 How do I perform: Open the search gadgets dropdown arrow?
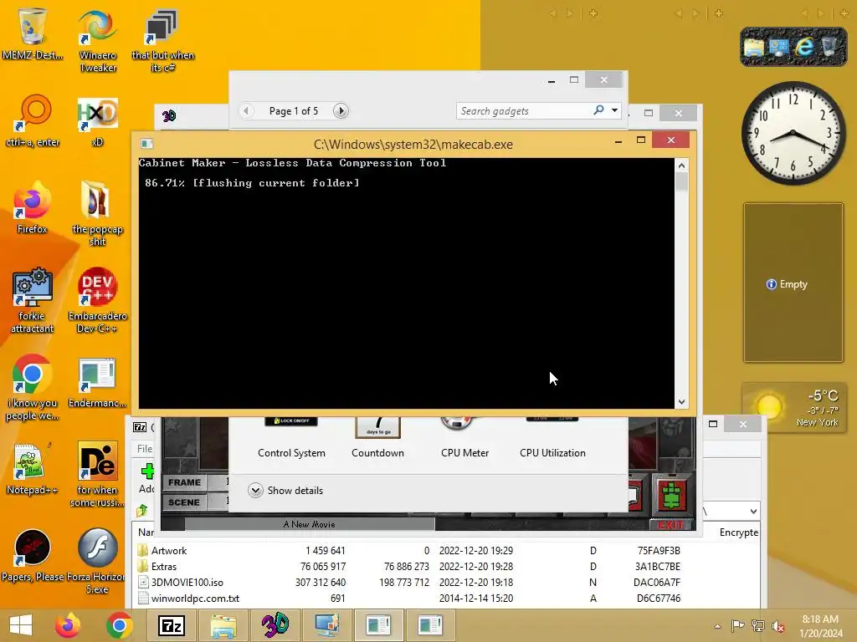[x=615, y=110]
